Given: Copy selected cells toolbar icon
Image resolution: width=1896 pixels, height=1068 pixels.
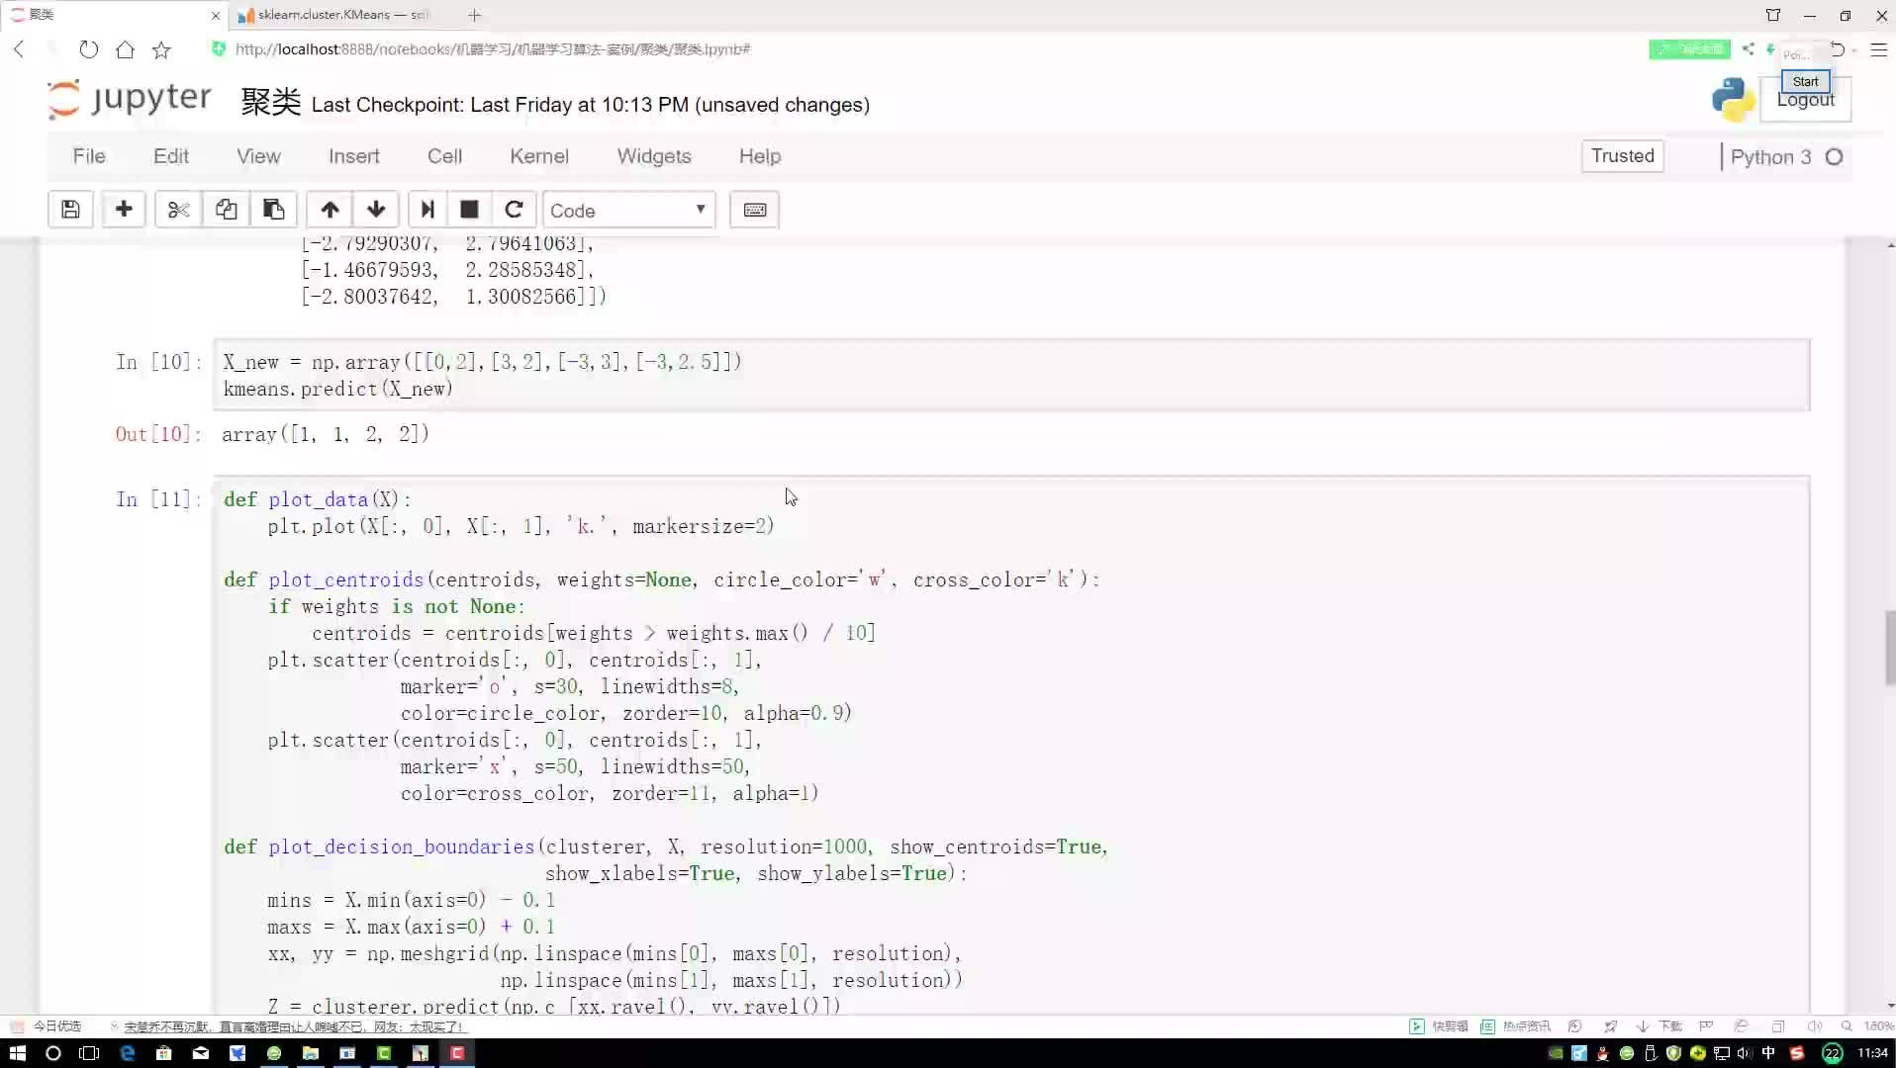Looking at the screenshot, I should [226, 210].
